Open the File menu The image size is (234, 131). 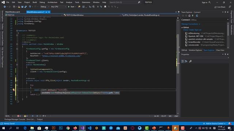click(x=8, y=3)
